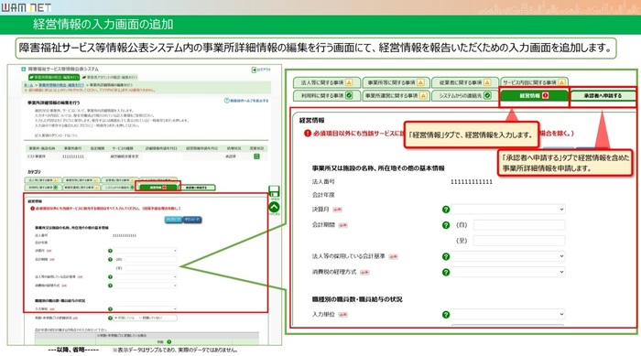The height and width of the screenshot is (356, 641).
Task: Select the green 経営情報 tab in enlarged view
Action: pyautogui.click(x=534, y=96)
